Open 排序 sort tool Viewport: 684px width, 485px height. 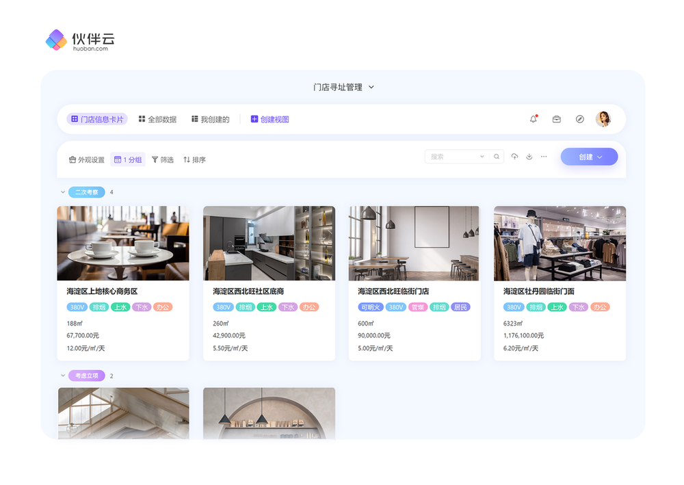194,160
